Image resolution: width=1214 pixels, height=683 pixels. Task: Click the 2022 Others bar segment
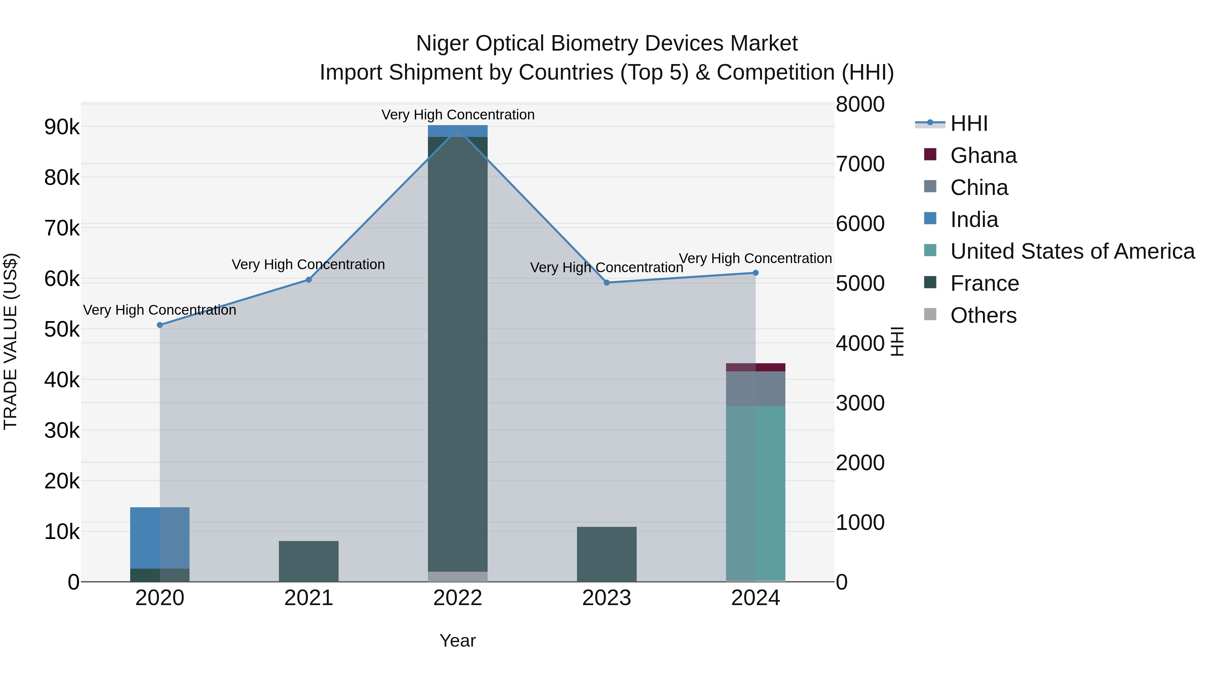tap(458, 576)
